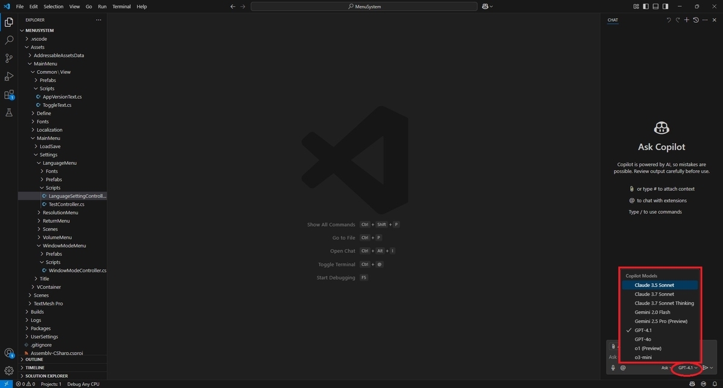
Task: Open the Explorer view in activity bar
Action: click(x=9, y=22)
